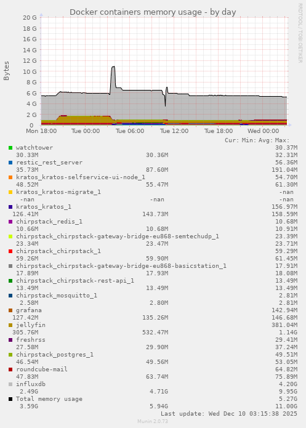
Task: Click influxdb's max value '9.95G'
Action: (288, 392)
